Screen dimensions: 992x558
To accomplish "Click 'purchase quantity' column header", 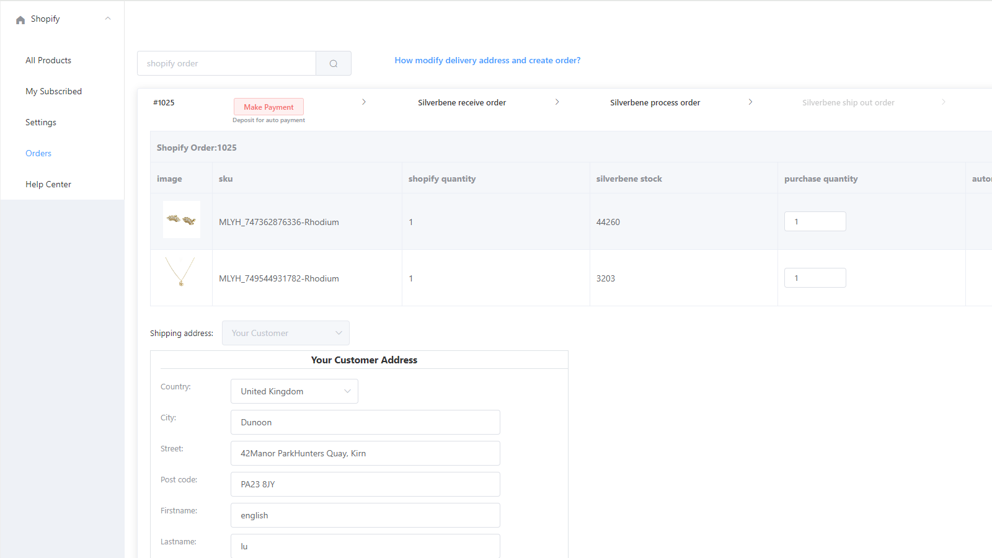I will 821,179.
